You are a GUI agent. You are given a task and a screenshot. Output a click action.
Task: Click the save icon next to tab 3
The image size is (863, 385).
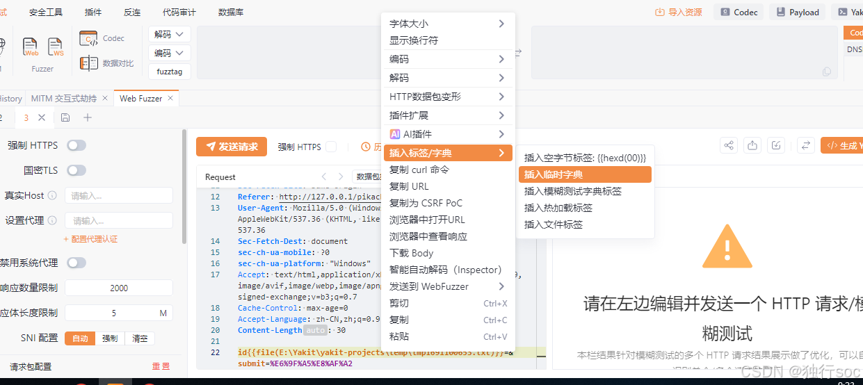[x=65, y=117]
